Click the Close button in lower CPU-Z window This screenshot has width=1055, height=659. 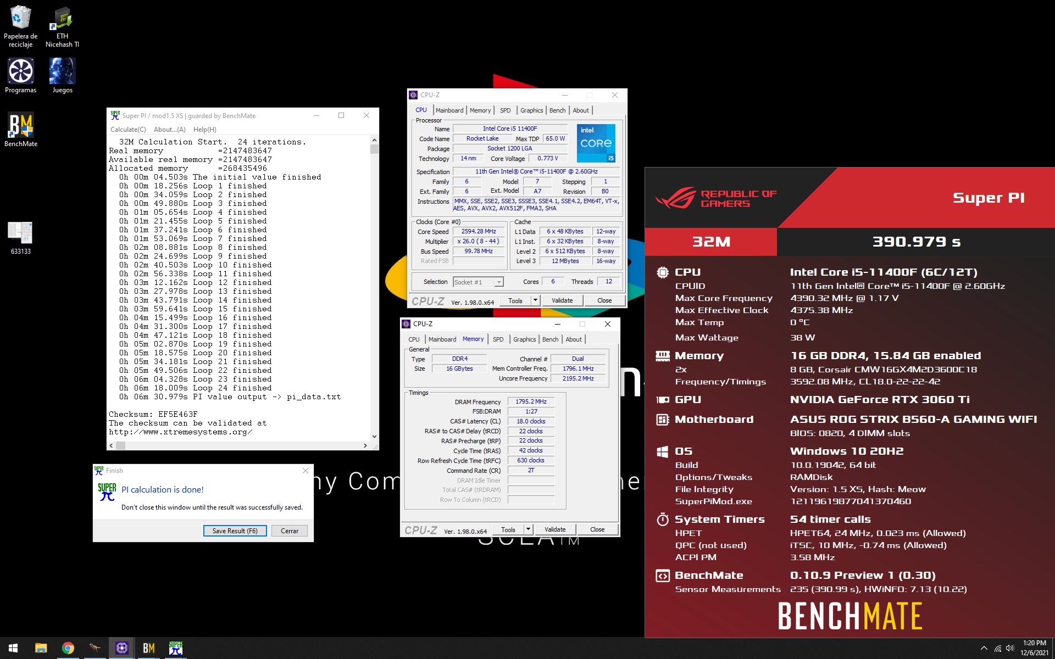click(x=597, y=529)
